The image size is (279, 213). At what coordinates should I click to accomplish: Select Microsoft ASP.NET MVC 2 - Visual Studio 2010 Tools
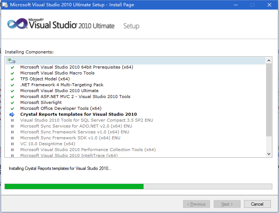pyautogui.click(x=75, y=97)
